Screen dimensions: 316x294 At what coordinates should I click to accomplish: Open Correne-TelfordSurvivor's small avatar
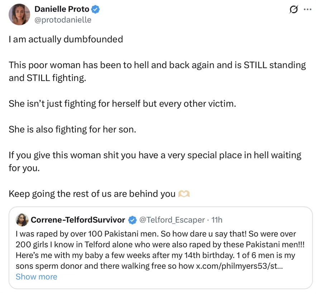22,220
